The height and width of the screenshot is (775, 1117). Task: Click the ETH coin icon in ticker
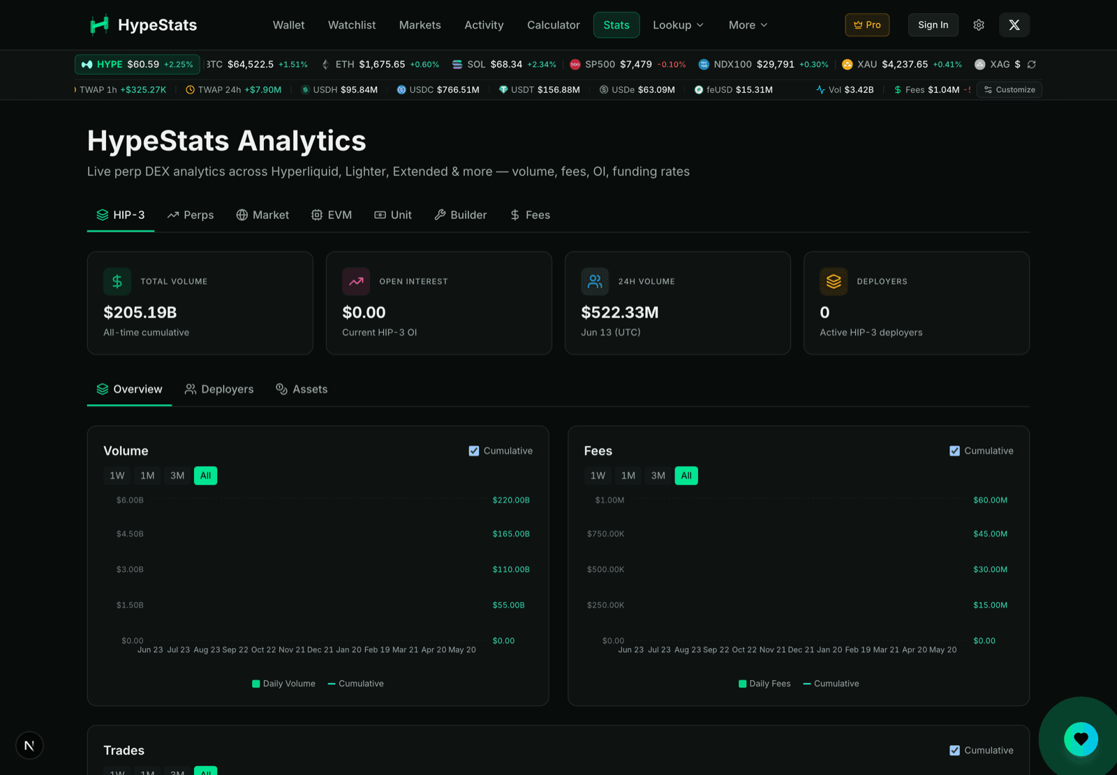tap(325, 64)
